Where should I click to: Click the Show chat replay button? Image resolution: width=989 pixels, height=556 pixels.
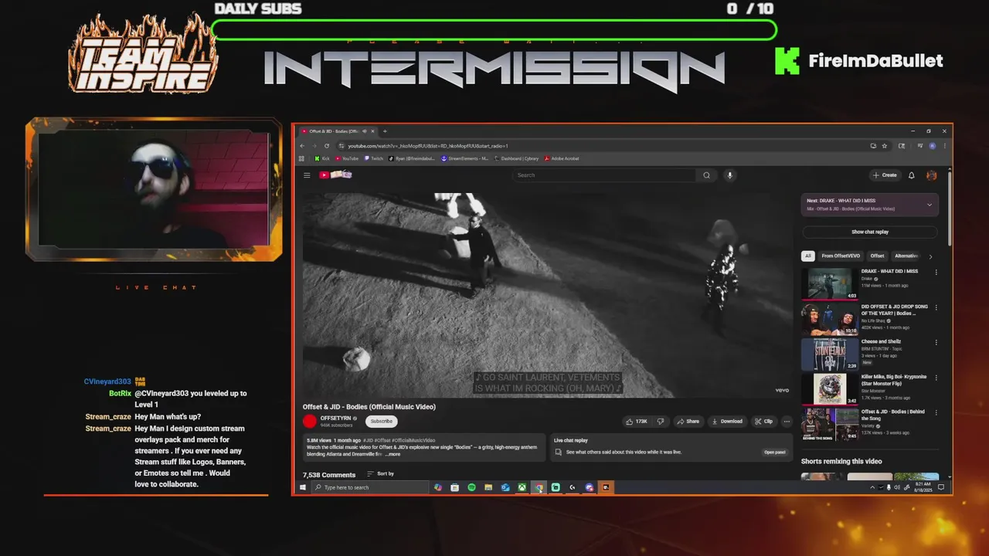pyautogui.click(x=870, y=232)
